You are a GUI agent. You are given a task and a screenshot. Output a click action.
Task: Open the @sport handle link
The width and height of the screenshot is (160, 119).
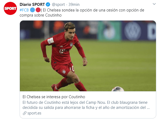click(x=58, y=5)
